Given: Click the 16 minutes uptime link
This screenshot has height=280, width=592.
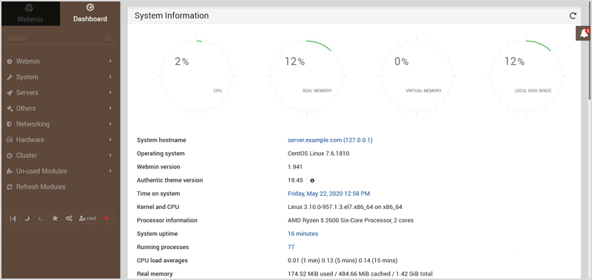Looking at the screenshot, I should pyautogui.click(x=303, y=233).
